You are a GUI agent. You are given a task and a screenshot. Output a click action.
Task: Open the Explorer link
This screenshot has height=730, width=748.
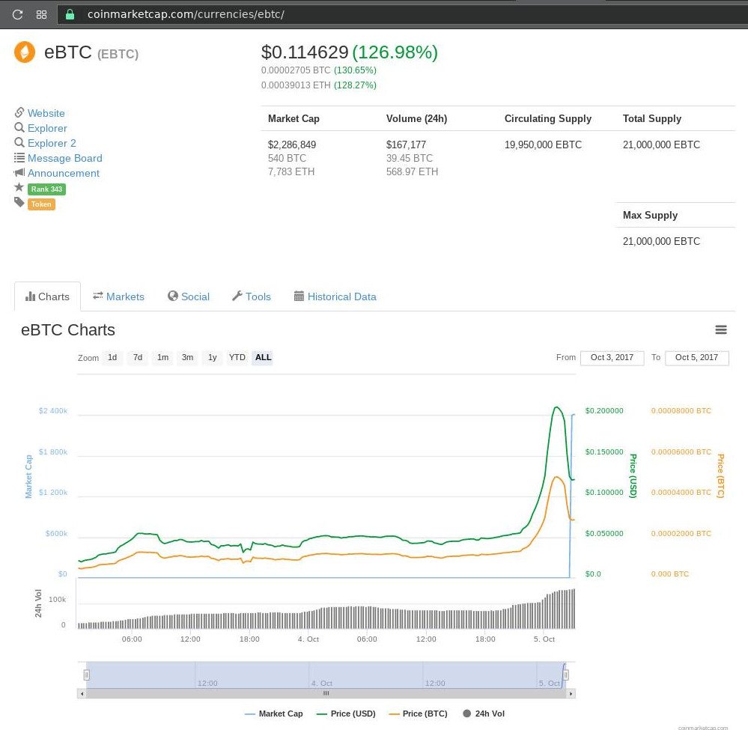coord(47,128)
